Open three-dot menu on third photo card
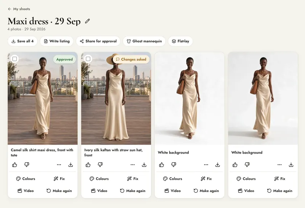 coord(206,165)
